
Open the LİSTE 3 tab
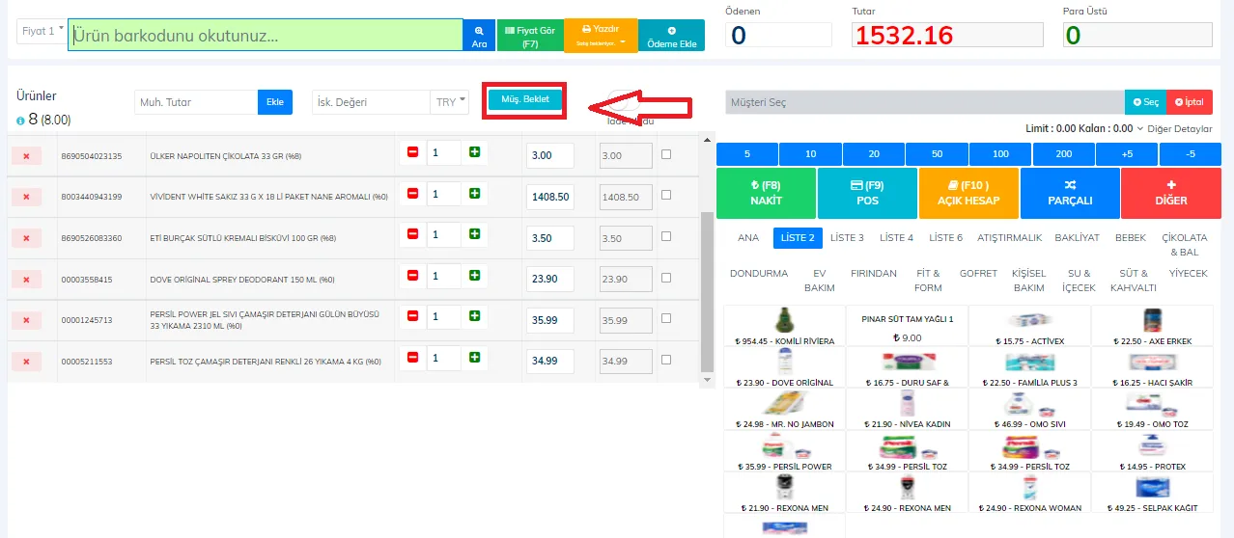point(847,237)
